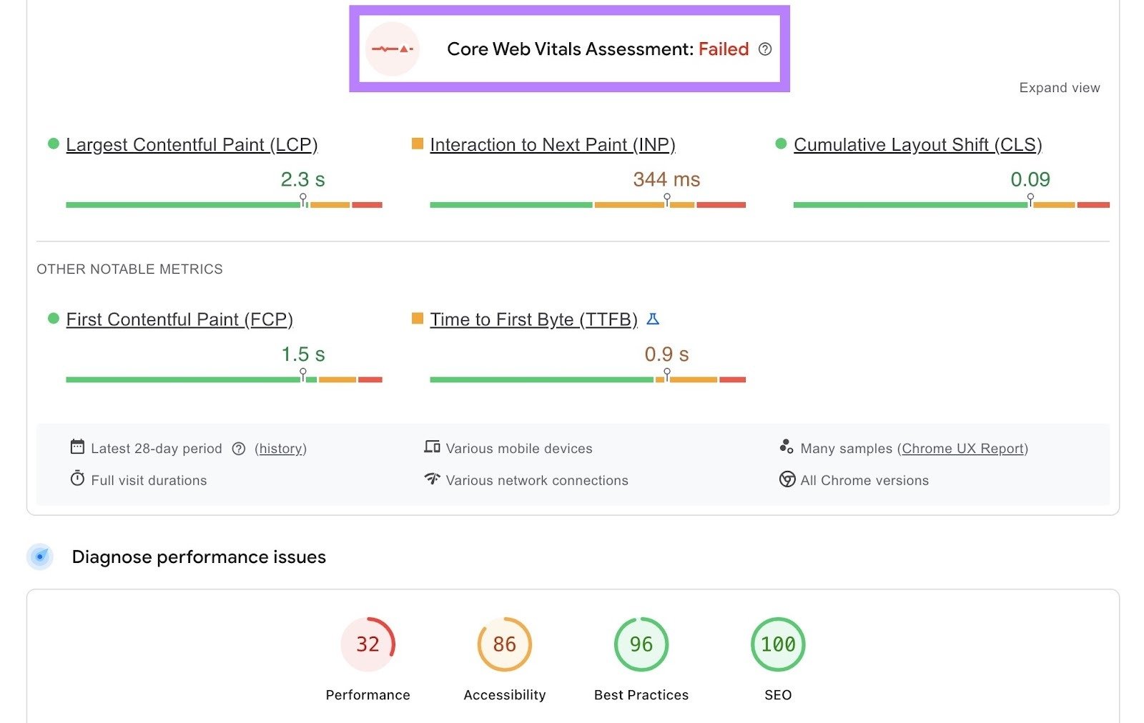Open the Chrome UX Report link
The width and height of the screenshot is (1144, 723).
click(x=963, y=449)
